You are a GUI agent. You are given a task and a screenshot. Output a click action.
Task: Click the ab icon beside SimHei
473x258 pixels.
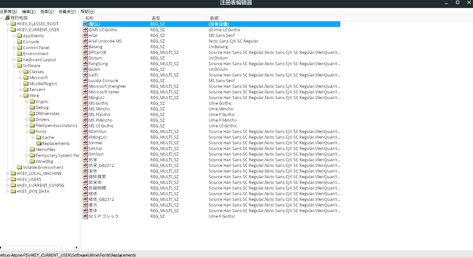tap(85, 143)
